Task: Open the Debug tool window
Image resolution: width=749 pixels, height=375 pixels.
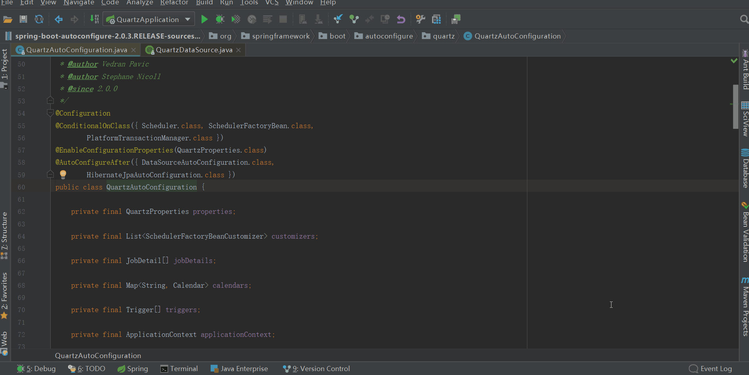Action: point(37,369)
